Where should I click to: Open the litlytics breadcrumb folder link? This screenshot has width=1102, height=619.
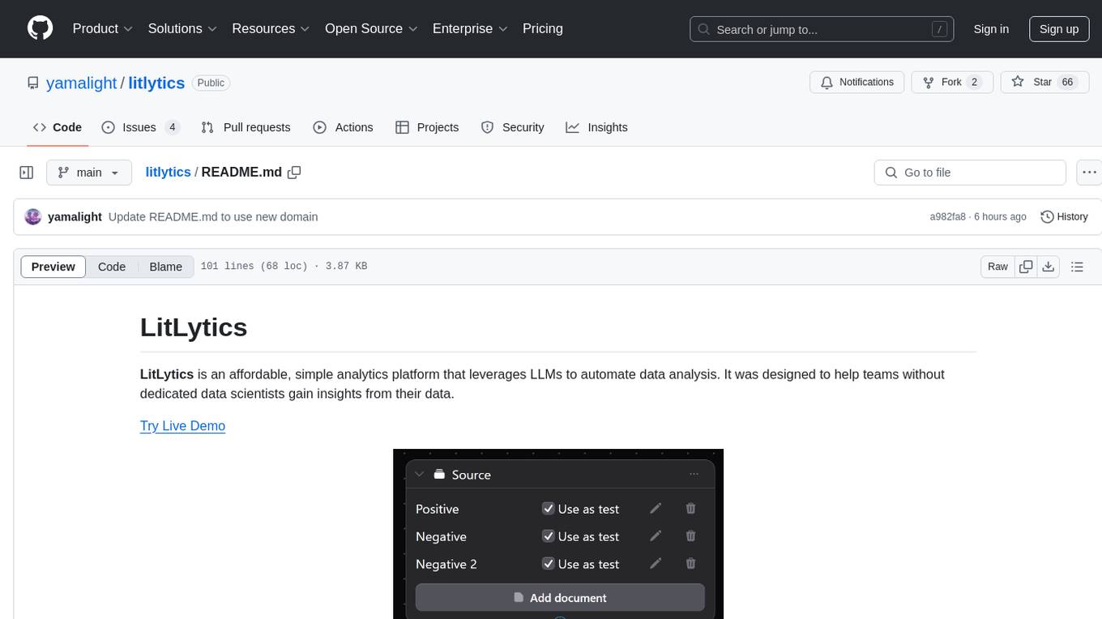point(168,172)
